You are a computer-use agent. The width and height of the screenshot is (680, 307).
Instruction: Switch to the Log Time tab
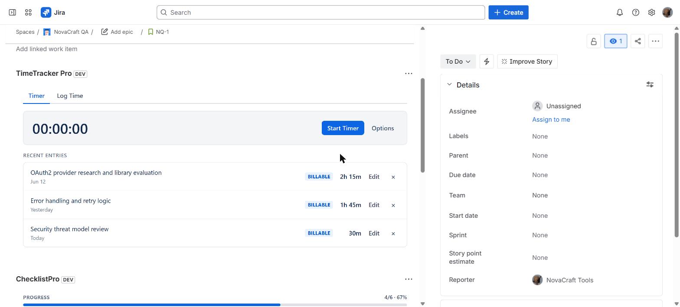coord(70,96)
